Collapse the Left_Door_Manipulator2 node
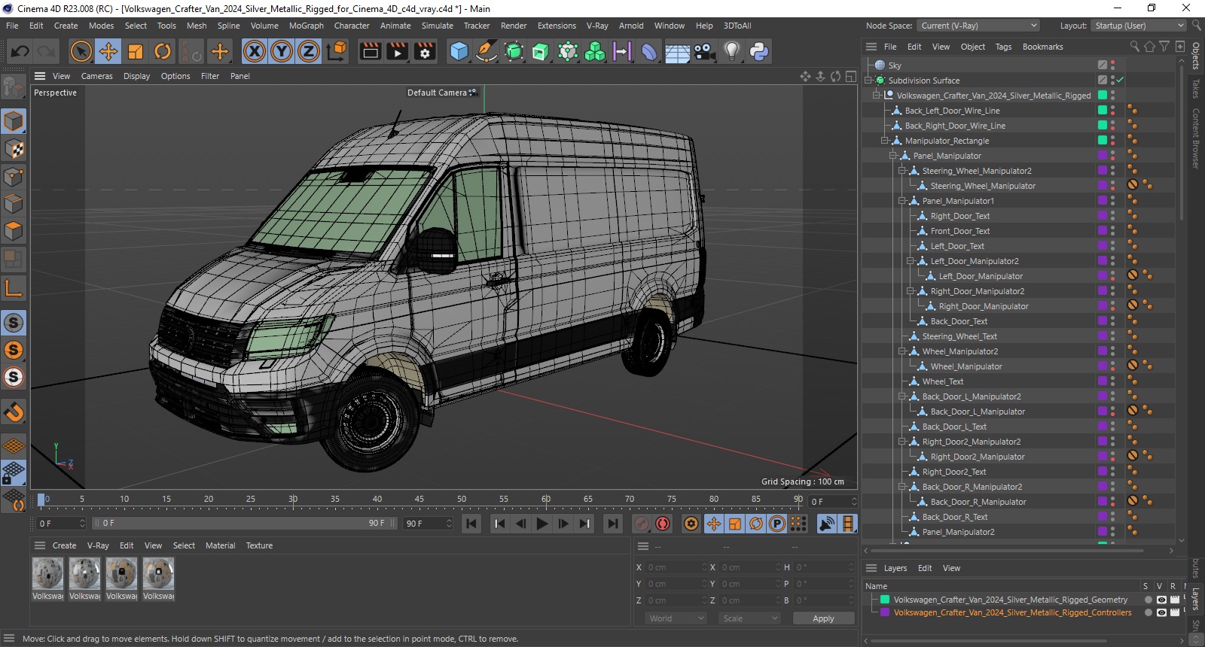Screen dimensions: 1205x647 910,261
